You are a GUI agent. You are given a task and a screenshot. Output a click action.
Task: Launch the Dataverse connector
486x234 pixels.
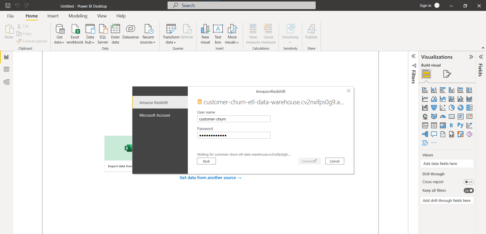pyautogui.click(x=131, y=32)
